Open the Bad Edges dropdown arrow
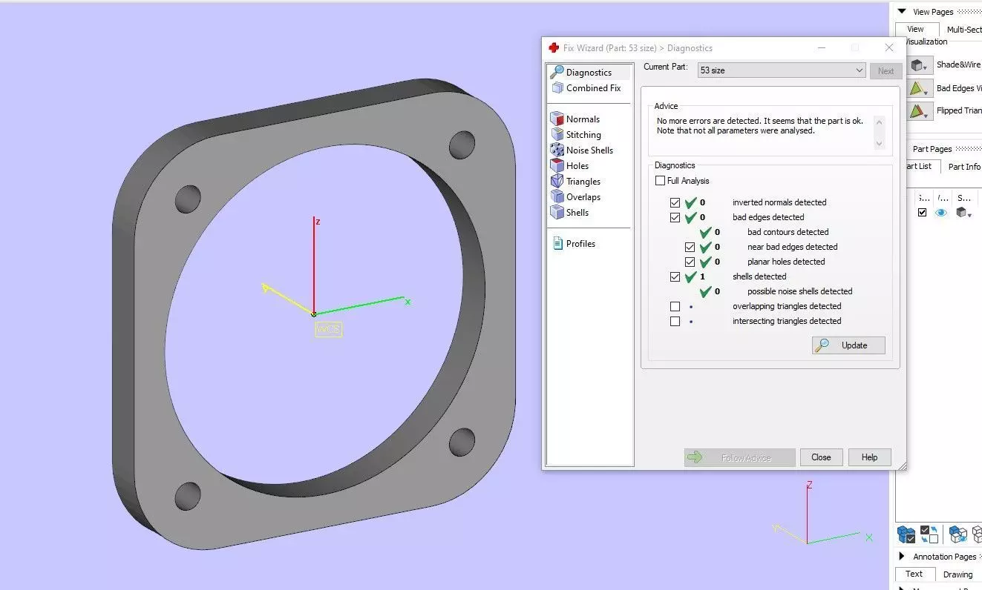This screenshot has height=590, width=982. pyautogui.click(x=927, y=93)
